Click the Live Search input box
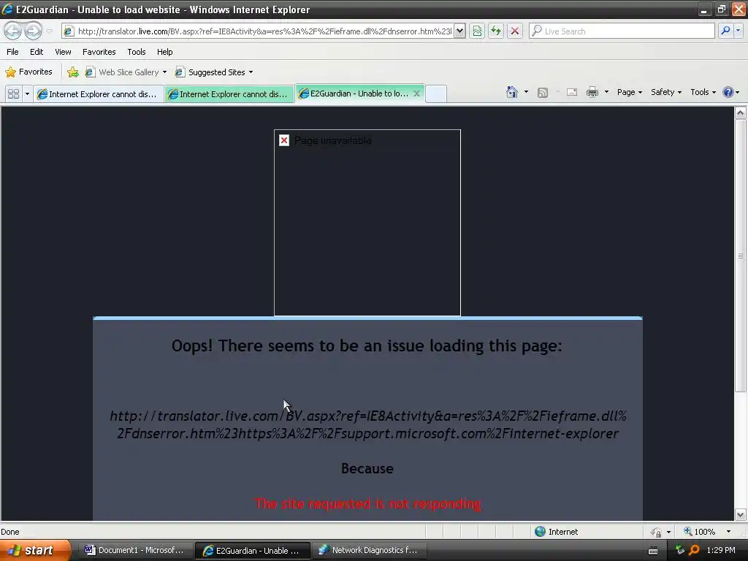Viewport: 748px width, 561px height. (622, 31)
